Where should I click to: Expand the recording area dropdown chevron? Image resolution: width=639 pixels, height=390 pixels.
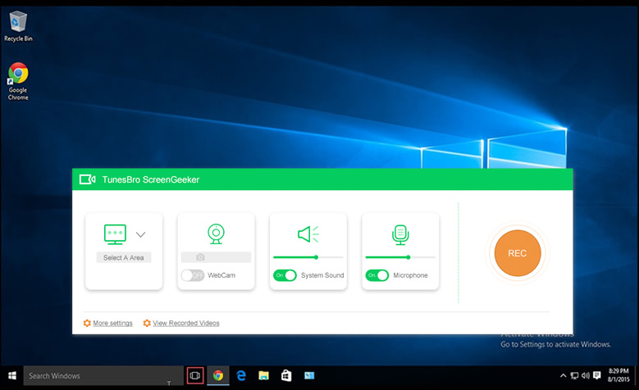(140, 234)
